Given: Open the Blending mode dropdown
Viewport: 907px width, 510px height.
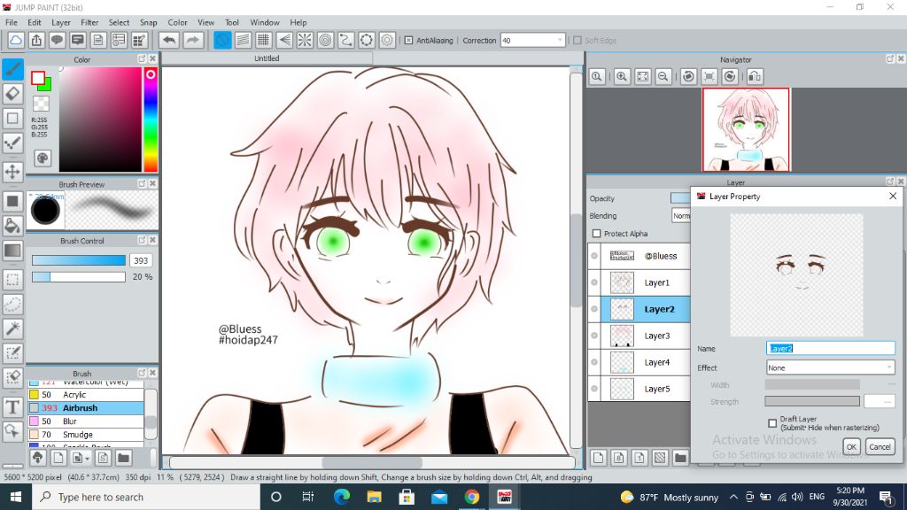Looking at the screenshot, I should pos(681,216).
